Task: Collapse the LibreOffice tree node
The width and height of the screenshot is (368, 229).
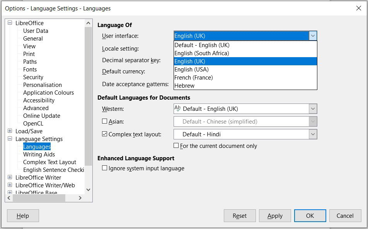Action: 10,23
